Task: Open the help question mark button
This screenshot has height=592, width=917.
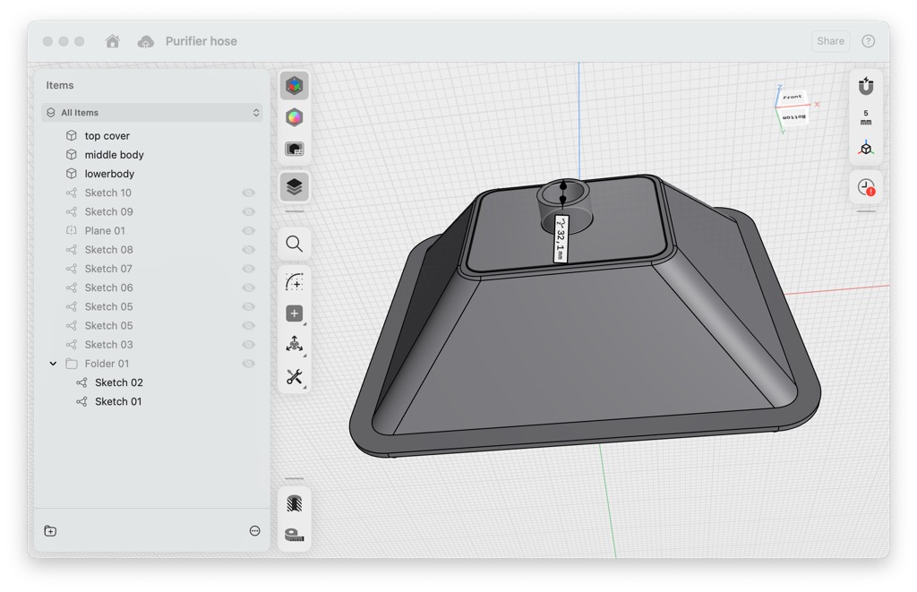Action: point(868,41)
